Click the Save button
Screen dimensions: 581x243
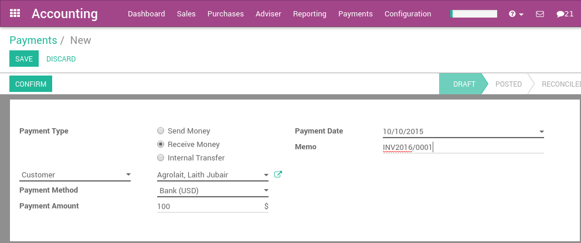pos(24,59)
